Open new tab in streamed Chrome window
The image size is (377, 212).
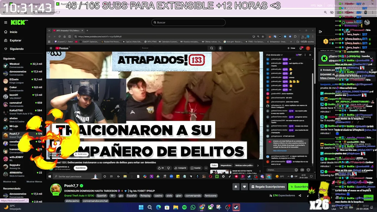[x=87, y=31]
